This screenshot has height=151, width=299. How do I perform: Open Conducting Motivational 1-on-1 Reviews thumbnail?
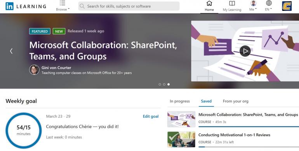pyautogui.click(x=181, y=139)
